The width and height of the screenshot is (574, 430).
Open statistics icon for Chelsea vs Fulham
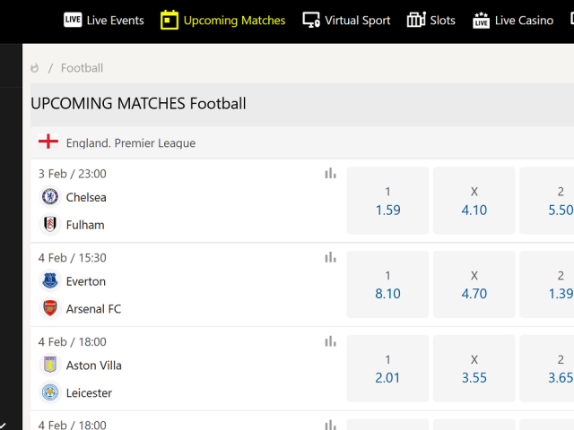[x=330, y=173]
